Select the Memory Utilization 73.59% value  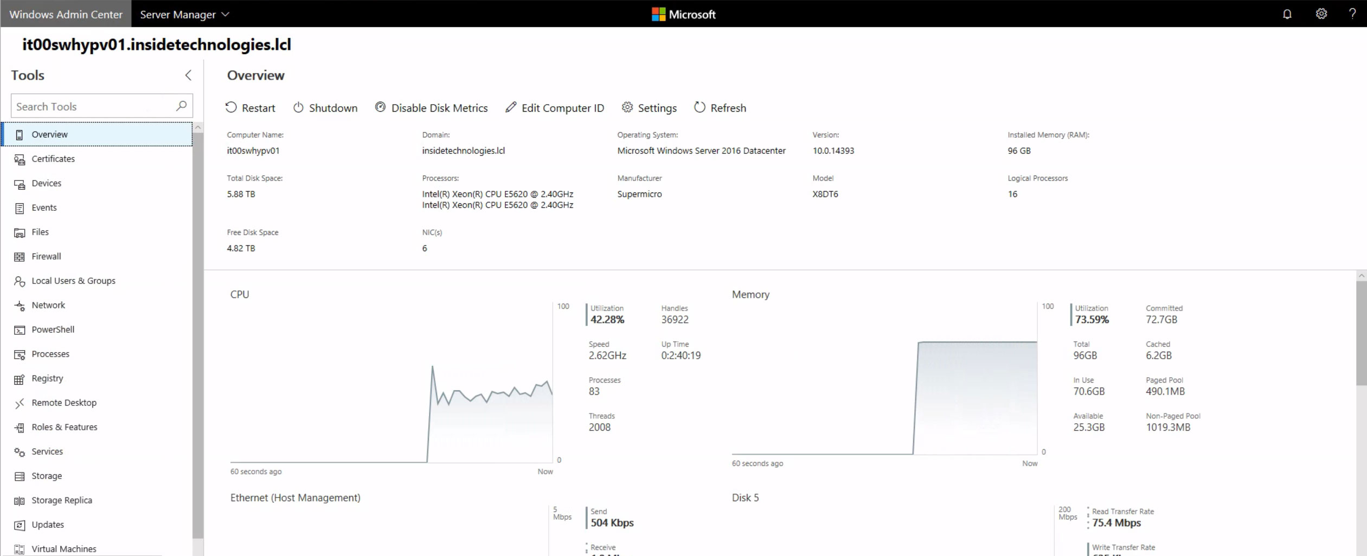(1092, 320)
